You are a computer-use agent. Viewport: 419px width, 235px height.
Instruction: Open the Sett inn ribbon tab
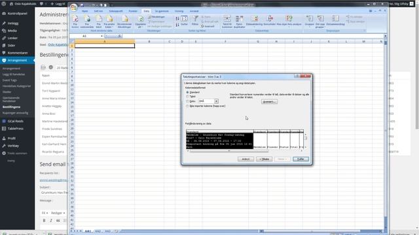coord(98,11)
